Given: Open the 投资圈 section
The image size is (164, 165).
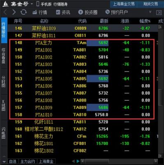Looking at the screenshot, I should point(88,12).
